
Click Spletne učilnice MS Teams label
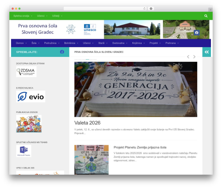coord(32,142)
